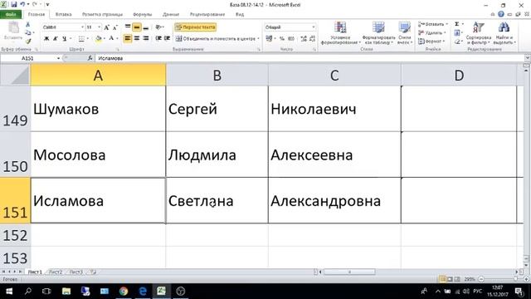Increase decimal places
This screenshot has width=531, height=299.
click(304, 39)
